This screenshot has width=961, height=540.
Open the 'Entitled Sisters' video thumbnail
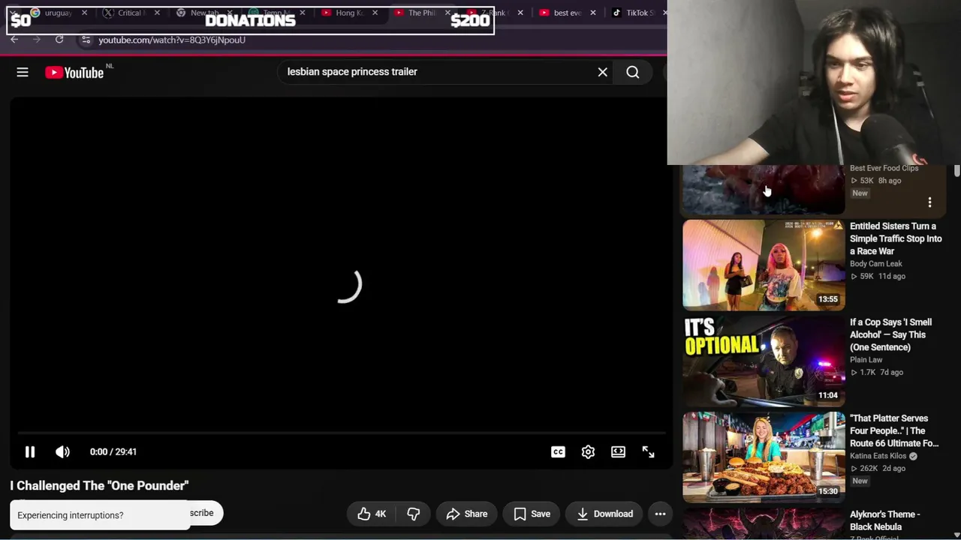pyautogui.click(x=764, y=265)
